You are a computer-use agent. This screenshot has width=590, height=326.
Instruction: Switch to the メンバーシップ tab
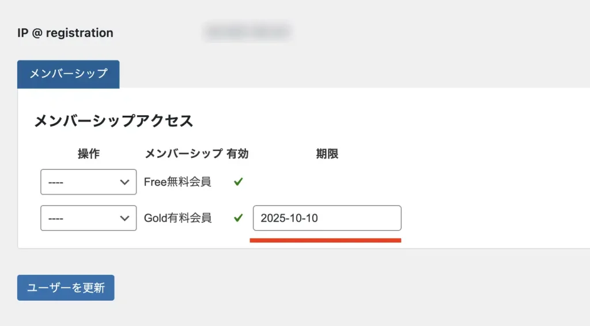[69, 74]
